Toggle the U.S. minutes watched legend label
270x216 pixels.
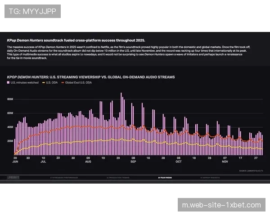click(24, 83)
